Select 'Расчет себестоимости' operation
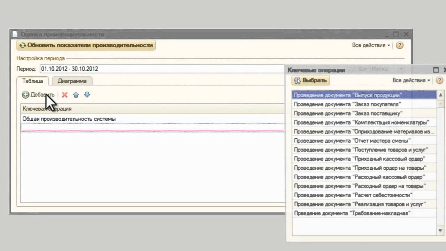 click(x=364, y=195)
